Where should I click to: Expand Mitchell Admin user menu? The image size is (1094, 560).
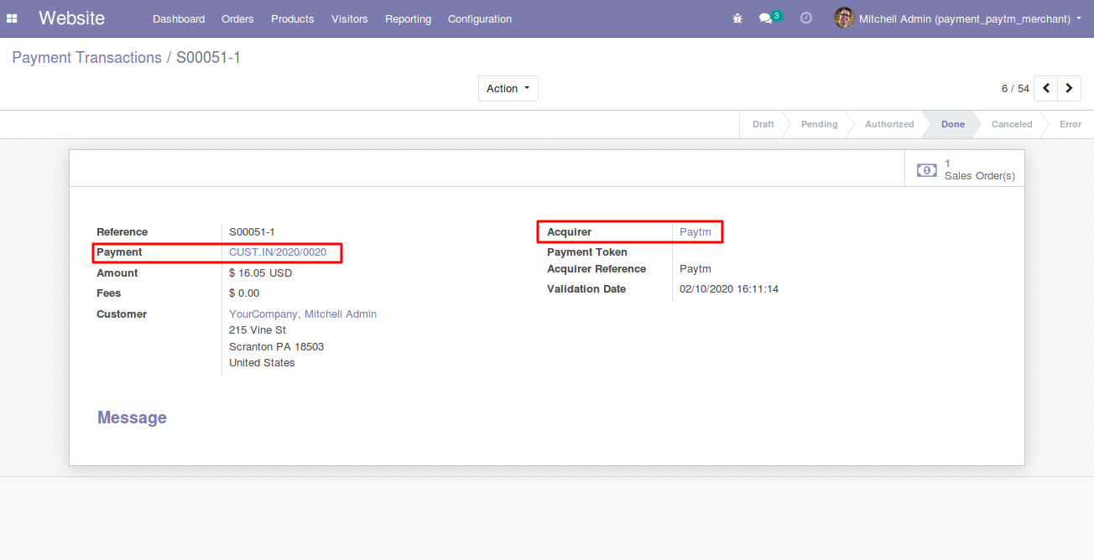pyautogui.click(x=957, y=18)
